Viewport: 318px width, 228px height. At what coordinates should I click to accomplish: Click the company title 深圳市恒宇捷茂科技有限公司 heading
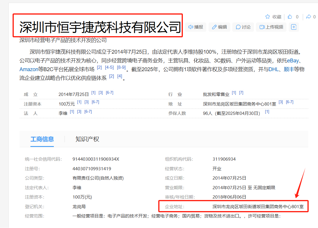[100, 27]
